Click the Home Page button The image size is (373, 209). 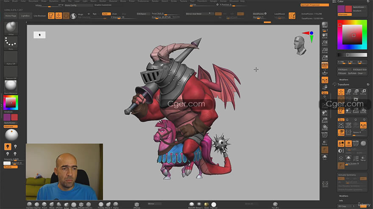(x=11, y=16)
